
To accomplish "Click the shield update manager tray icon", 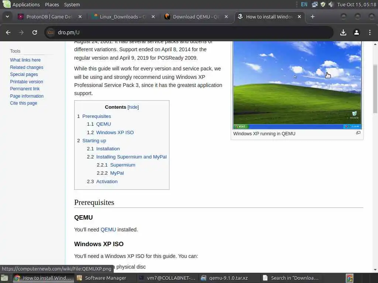I will [323, 4].
